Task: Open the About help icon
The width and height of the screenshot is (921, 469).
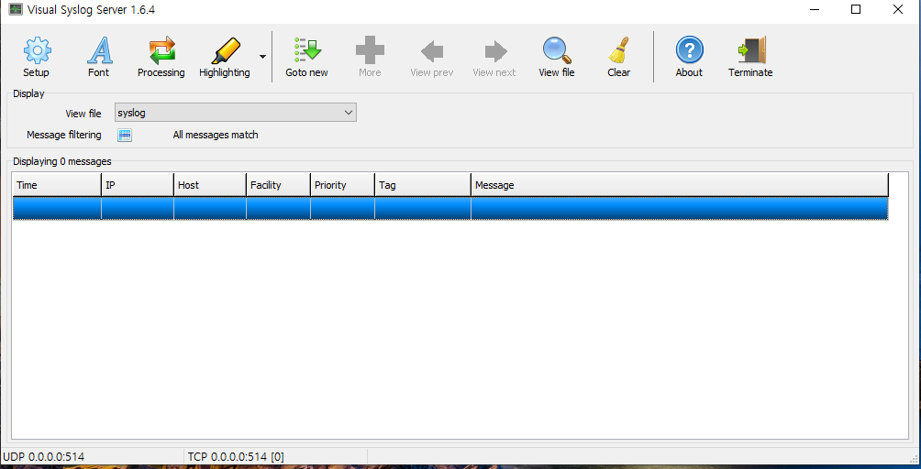Action: pos(689,50)
